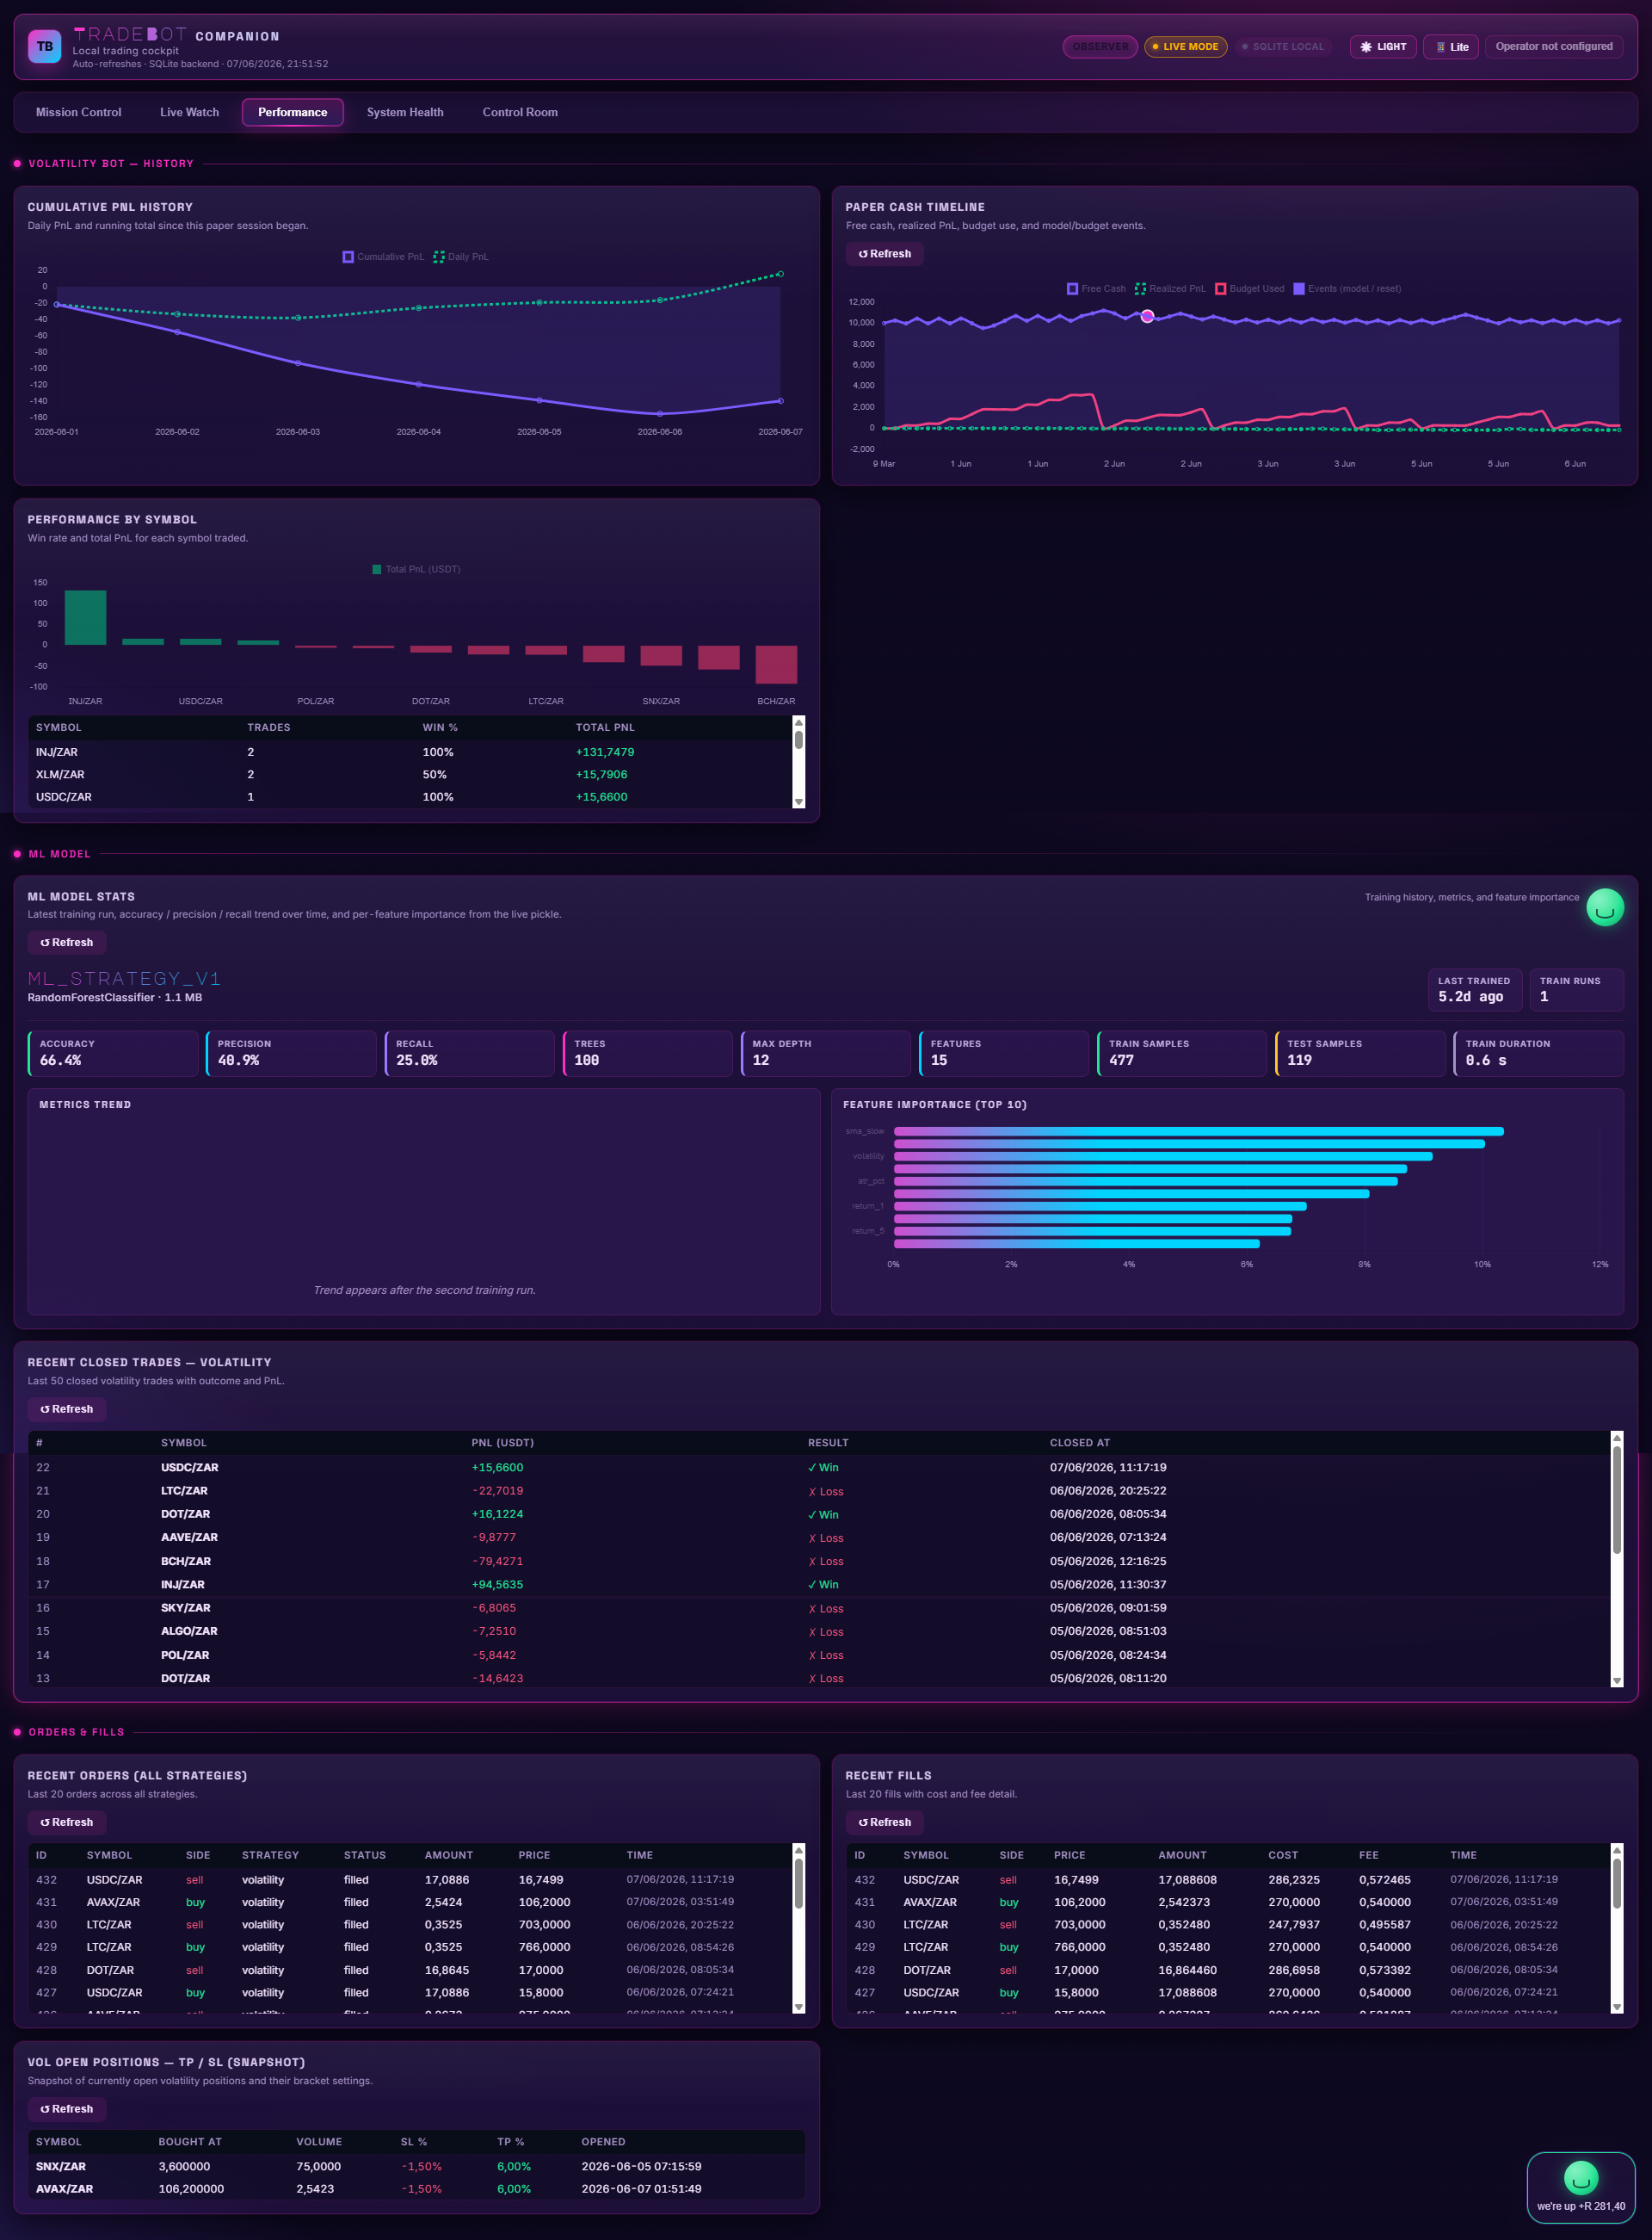Image resolution: width=1652 pixels, height=2240 pixels.
Task: Click closed trade #21 LTC/ZAR
Action: pyautogui.click(x=819, y=1491)
